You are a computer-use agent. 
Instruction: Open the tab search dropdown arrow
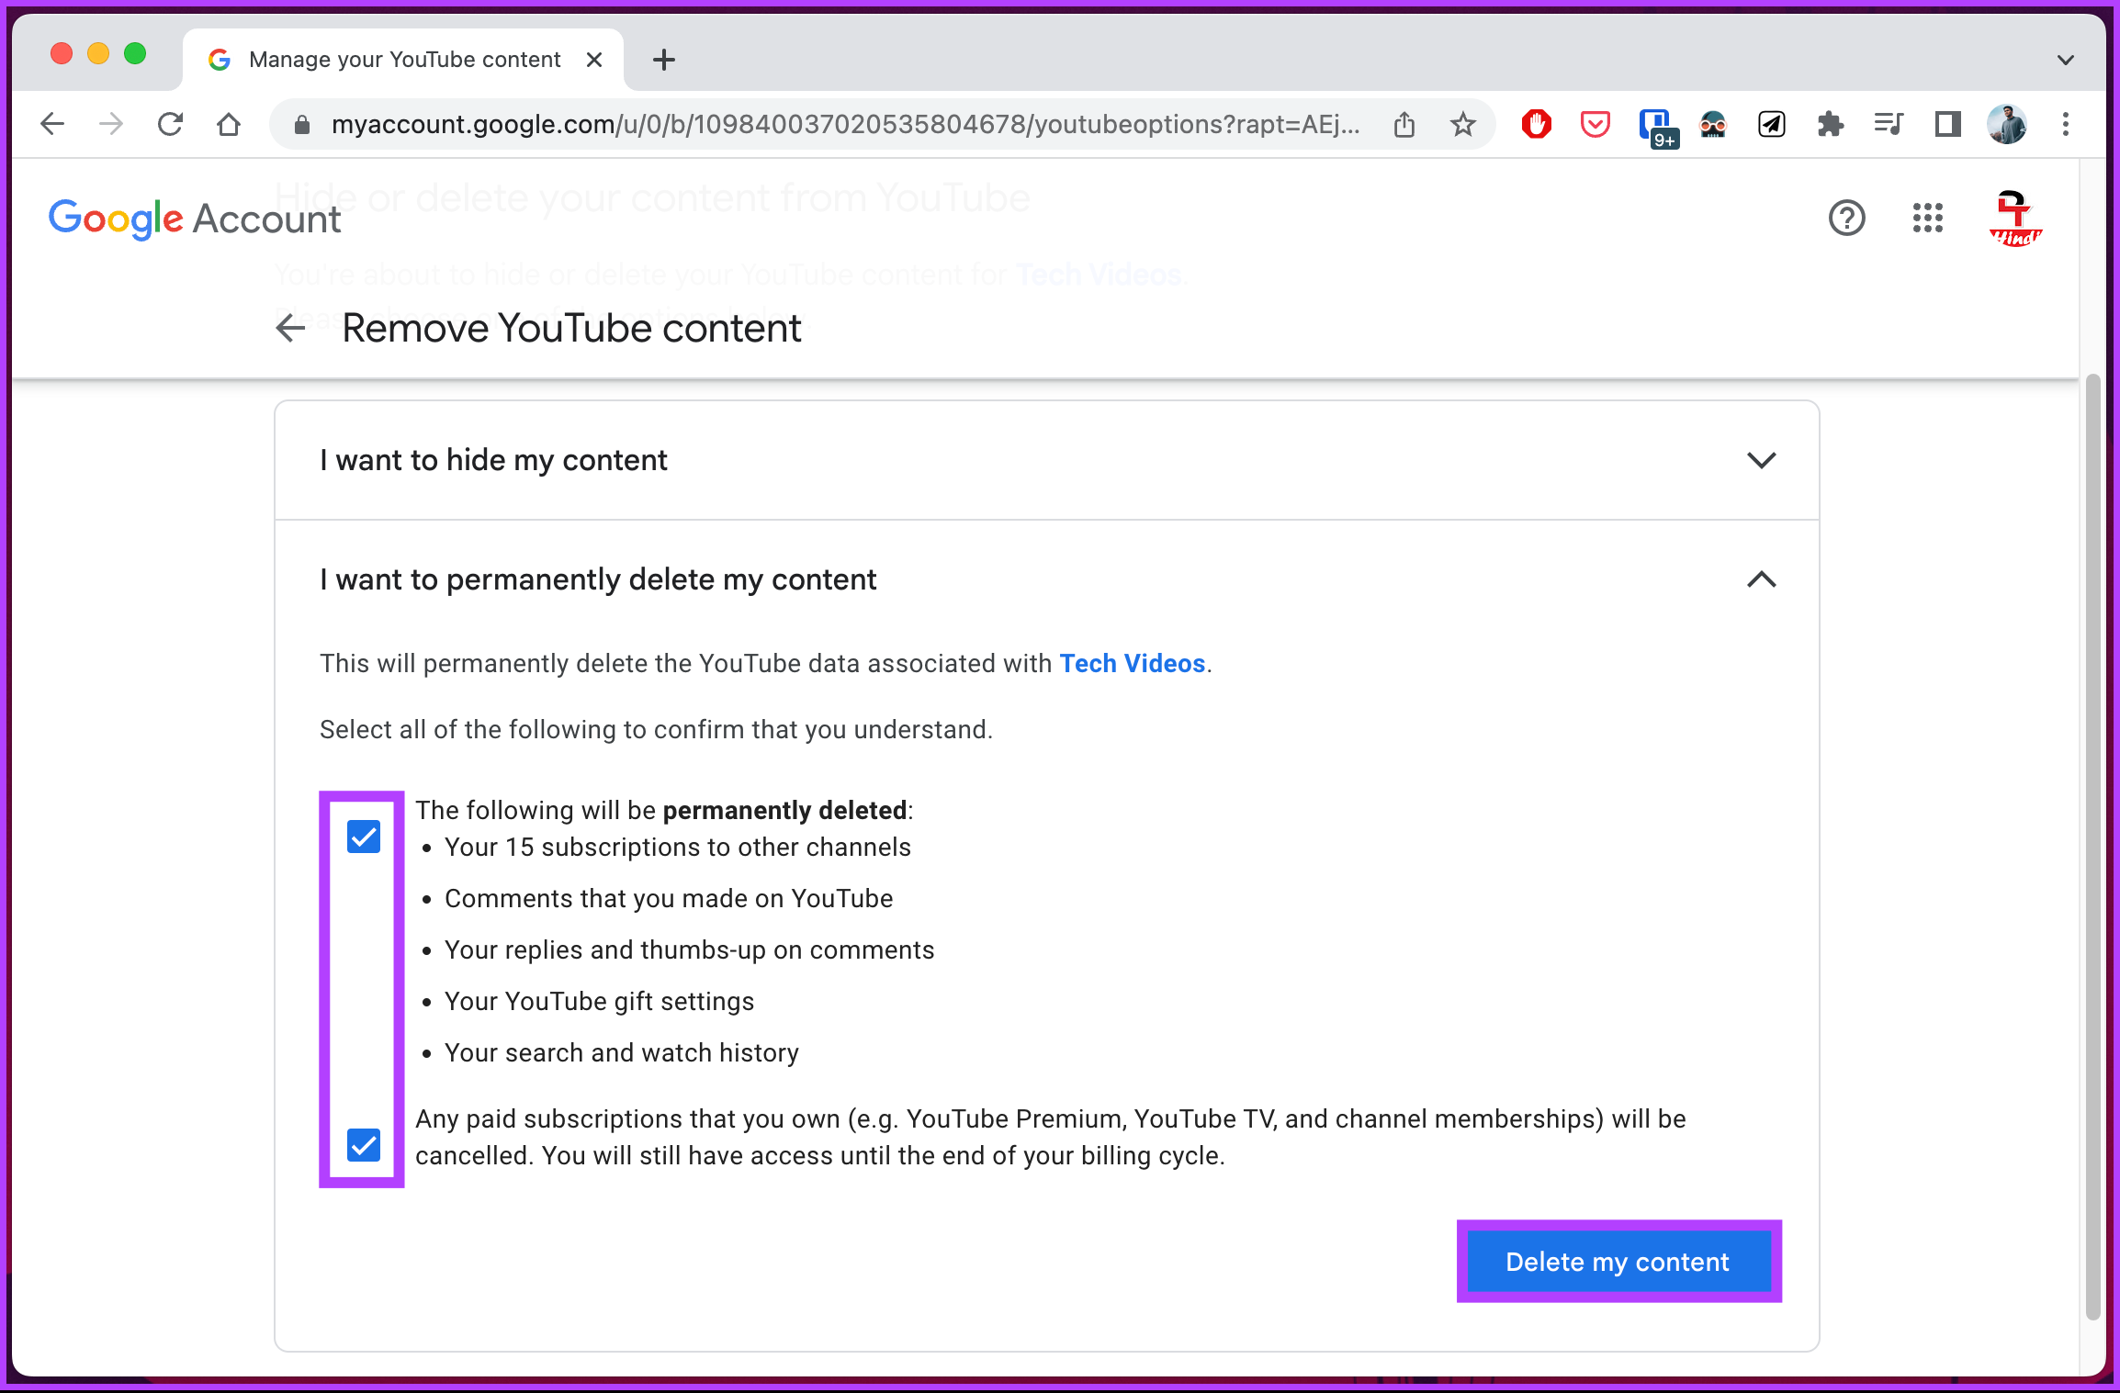coord(2066,61)
